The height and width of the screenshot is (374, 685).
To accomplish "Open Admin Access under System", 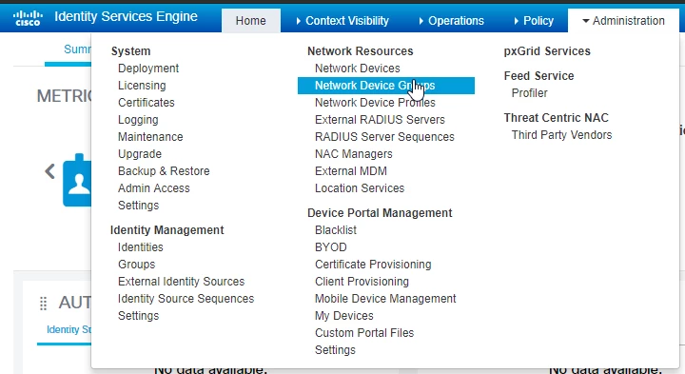I will coord(154,187).
